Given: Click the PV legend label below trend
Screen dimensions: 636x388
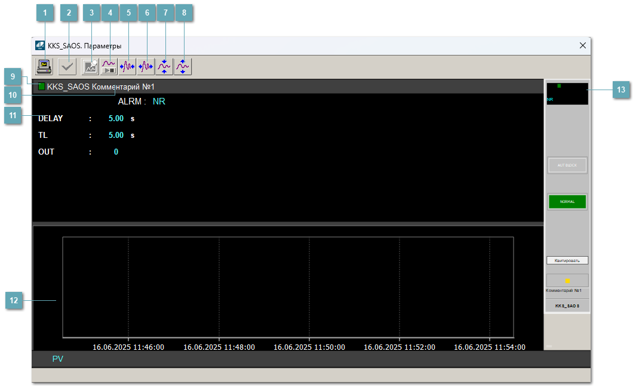Looking at the screenshot, I should click(x=57, y=359).
